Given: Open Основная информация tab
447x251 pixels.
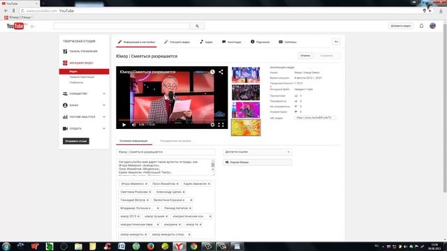Looking at the screenshot, I should point(133,141).
